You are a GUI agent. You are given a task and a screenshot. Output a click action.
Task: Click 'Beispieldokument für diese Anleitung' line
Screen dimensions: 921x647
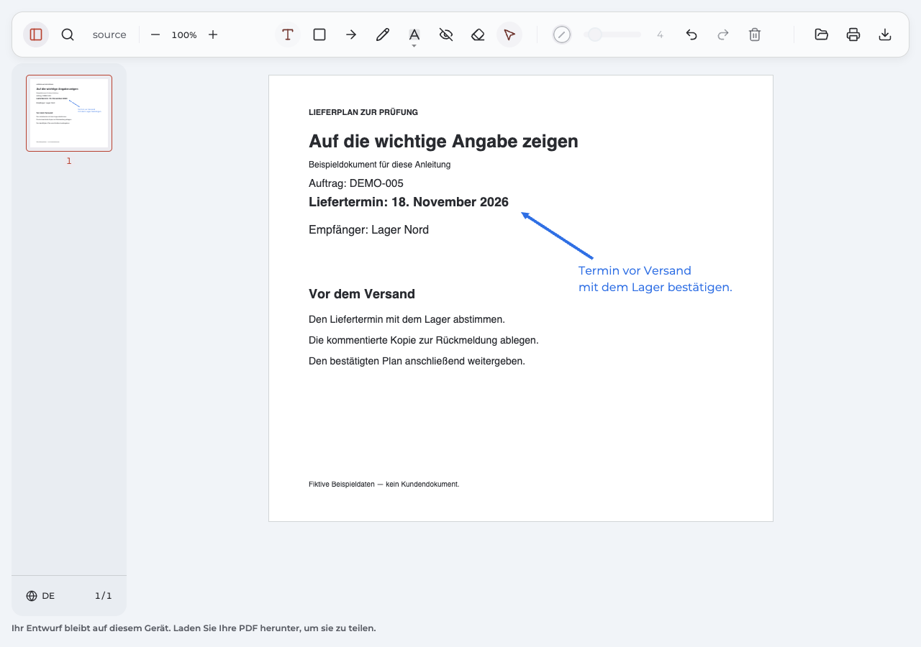[379, 165]
